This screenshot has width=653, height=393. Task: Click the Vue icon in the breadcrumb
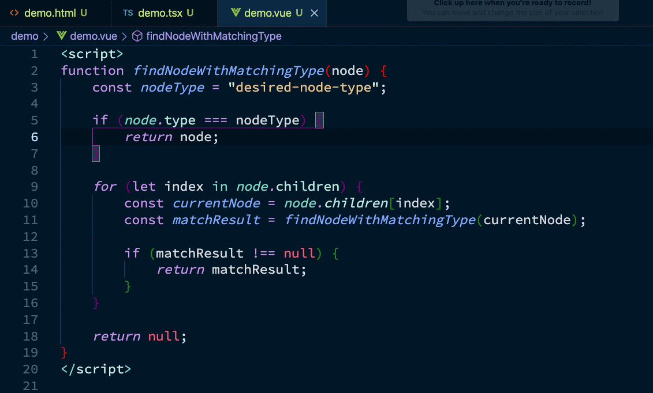(62, 36)
